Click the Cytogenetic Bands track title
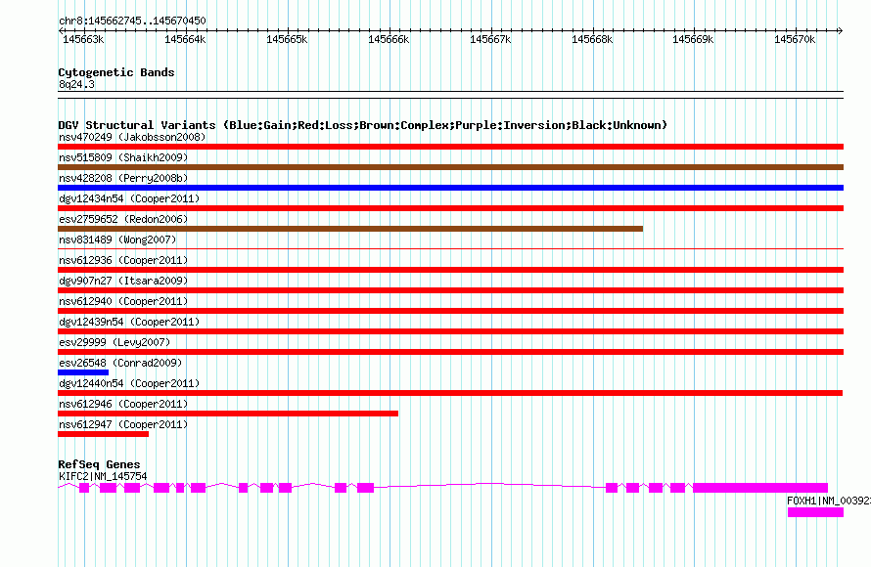871x567 pixels. (116, 72)
